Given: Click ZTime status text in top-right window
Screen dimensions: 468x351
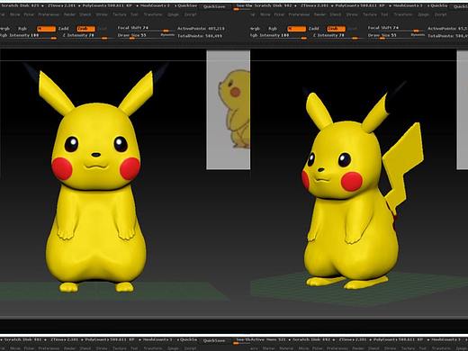Looking at the screenshot, I should click(314, 6).
